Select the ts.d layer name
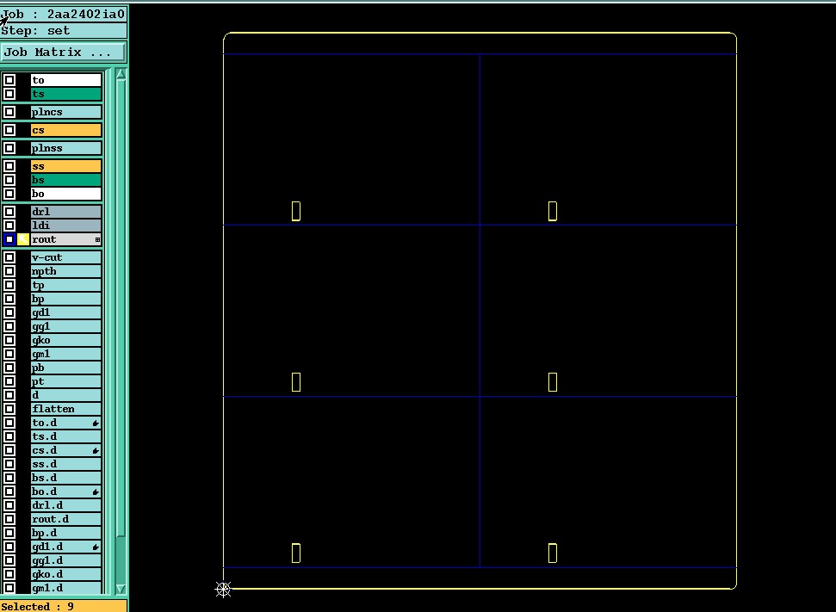This screenshot has height=612, width=836. point(66,436)
